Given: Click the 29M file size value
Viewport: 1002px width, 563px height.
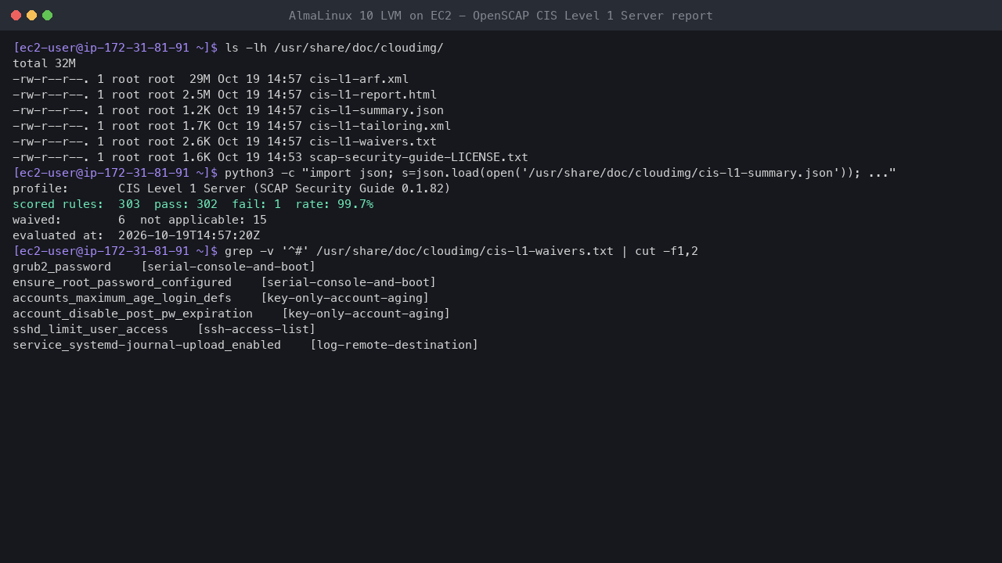Looking at the screenshot, I should click(x=200, y=79).
